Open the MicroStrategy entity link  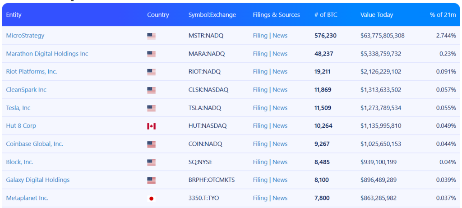point(25,36)
